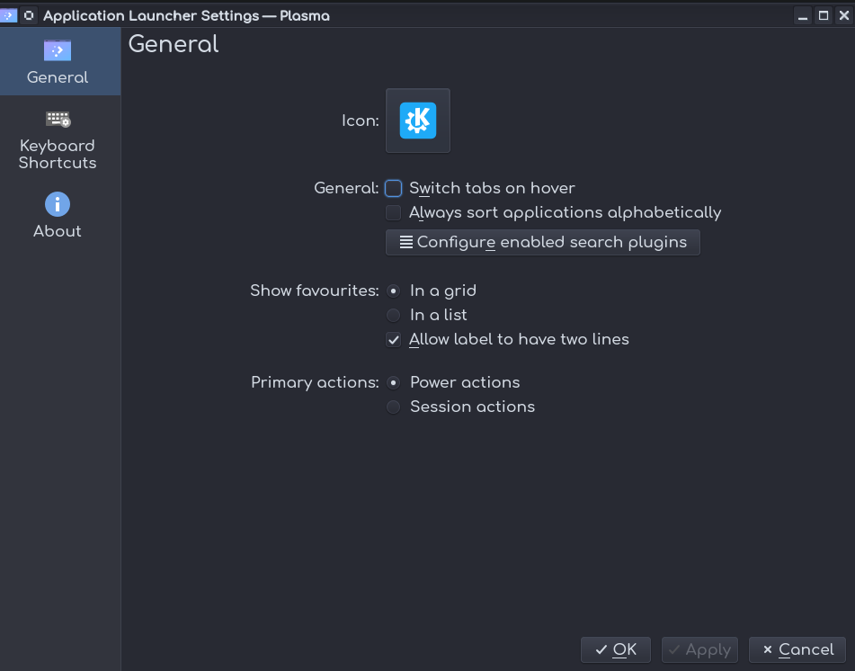Close the Application Launcher Settings window
This screenshot has width=855, height=671.
pyautogui.click(x=843, y=15)
